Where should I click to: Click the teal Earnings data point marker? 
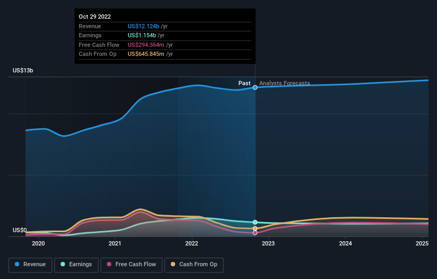[255, 222]
